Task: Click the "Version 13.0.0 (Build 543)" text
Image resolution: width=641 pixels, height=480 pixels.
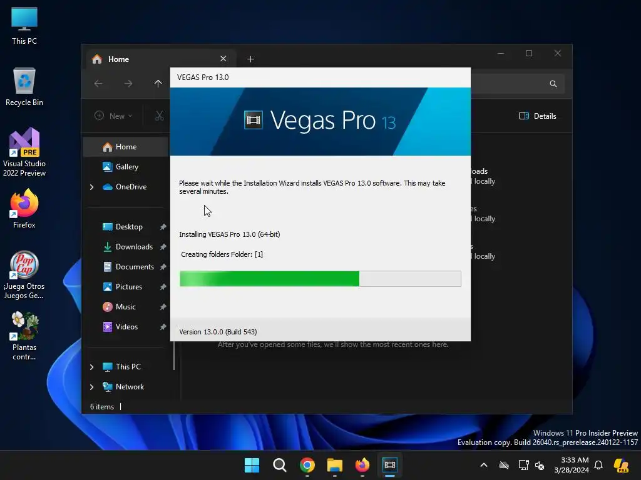Action: click(x=218, y=332)
